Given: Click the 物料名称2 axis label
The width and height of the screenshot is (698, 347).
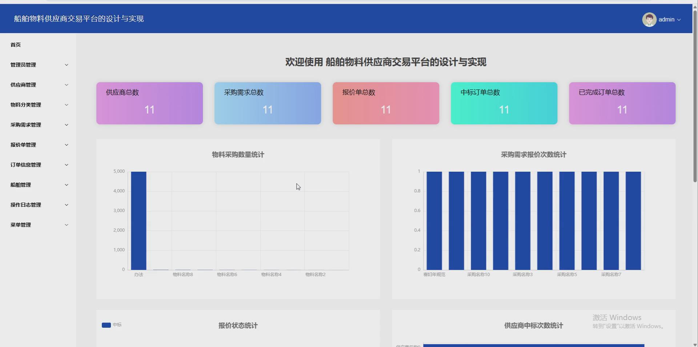Looking at the screenshot, I should click(x=316, y=274).
